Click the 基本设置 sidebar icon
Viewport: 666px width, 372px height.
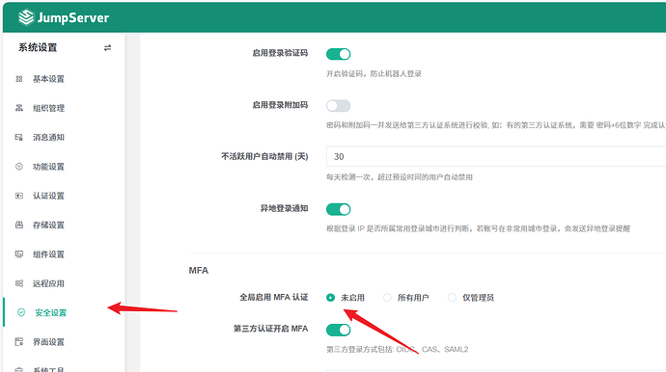pos(19,79)
